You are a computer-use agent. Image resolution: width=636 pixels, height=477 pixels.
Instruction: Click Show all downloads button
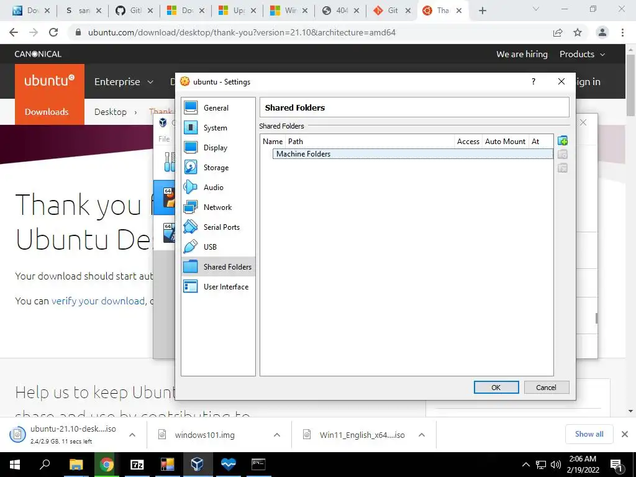coord(589,434)
